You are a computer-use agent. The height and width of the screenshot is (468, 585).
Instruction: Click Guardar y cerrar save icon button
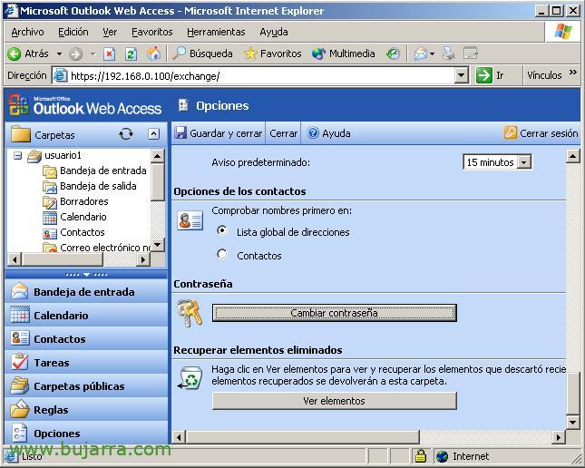click(x=219, y=133)
